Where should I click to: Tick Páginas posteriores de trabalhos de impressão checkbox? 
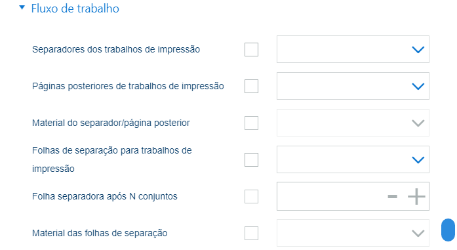point(251,86)
